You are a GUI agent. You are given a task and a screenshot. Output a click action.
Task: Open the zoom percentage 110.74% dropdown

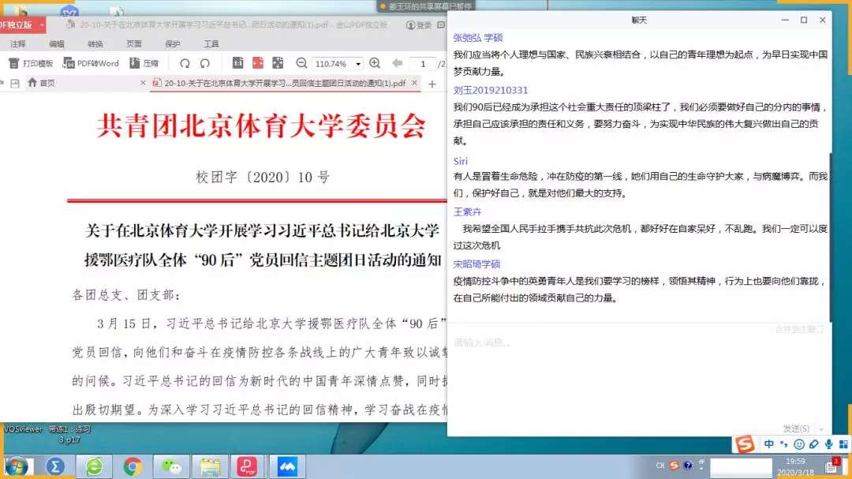coord(359,63)
